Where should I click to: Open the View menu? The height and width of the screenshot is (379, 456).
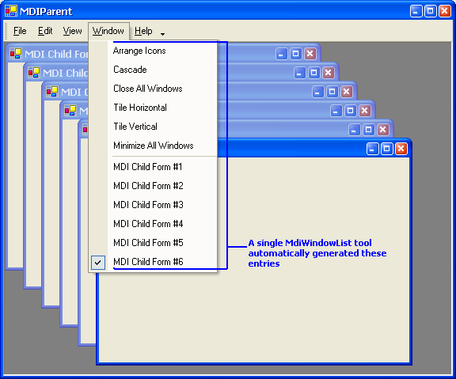click(x=72, y=31)
